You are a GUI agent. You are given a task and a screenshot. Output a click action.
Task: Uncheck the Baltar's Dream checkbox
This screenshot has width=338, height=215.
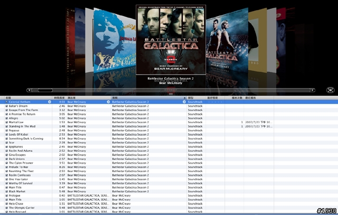click(x=6, y=106)
